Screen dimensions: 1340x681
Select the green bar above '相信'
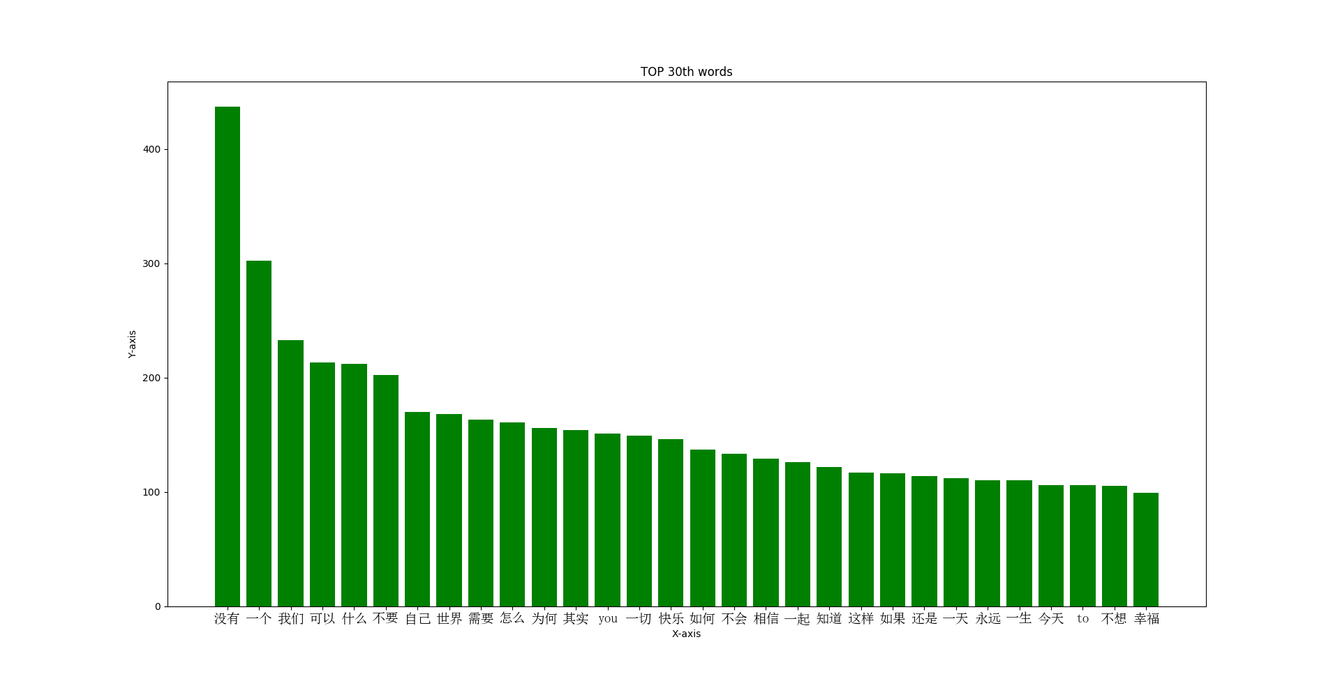click(x=766, y=533)
